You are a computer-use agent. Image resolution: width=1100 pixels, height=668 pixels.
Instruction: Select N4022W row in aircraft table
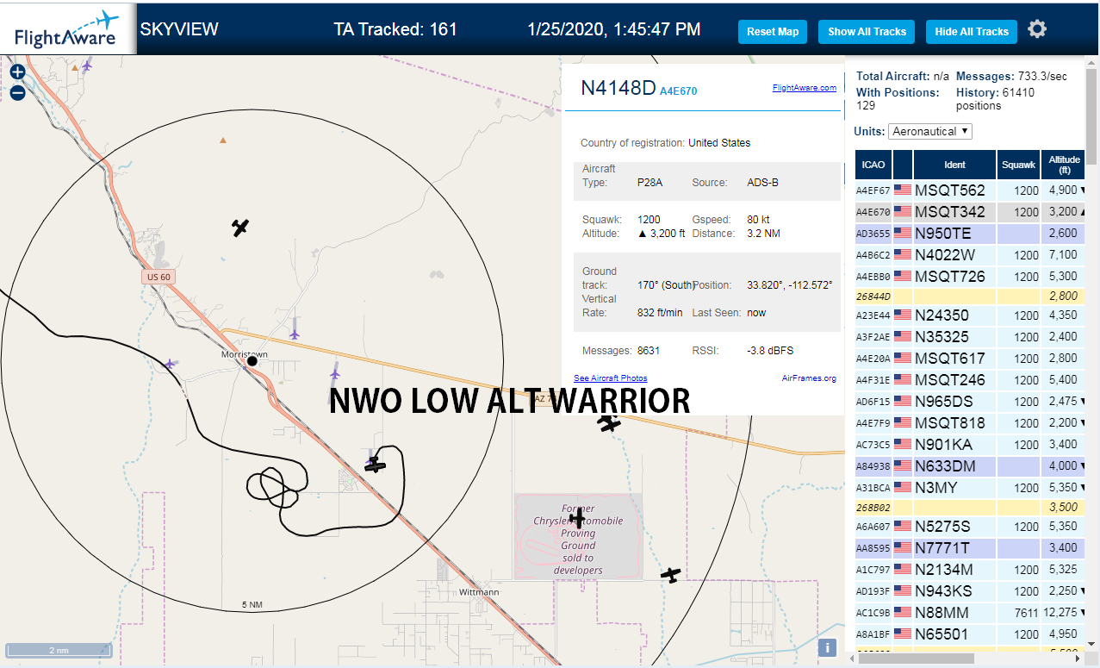point(971,254)
